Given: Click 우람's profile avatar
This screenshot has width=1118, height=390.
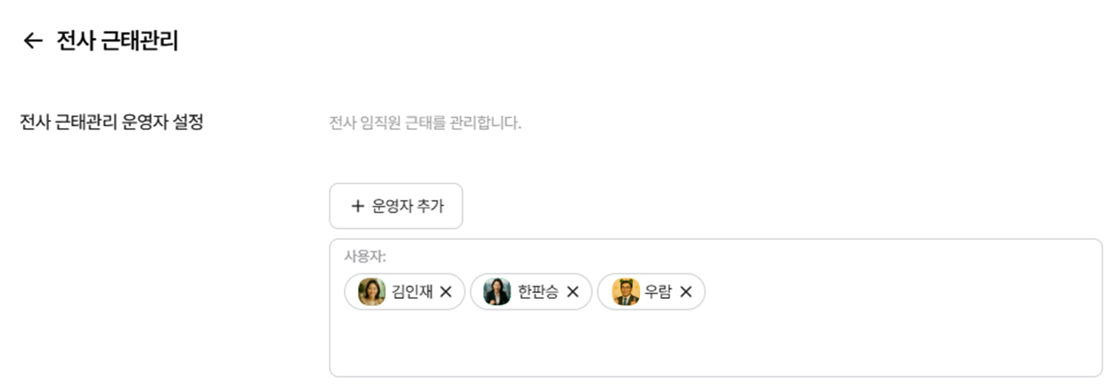Looking at the screenshot, I should point(626,292).
